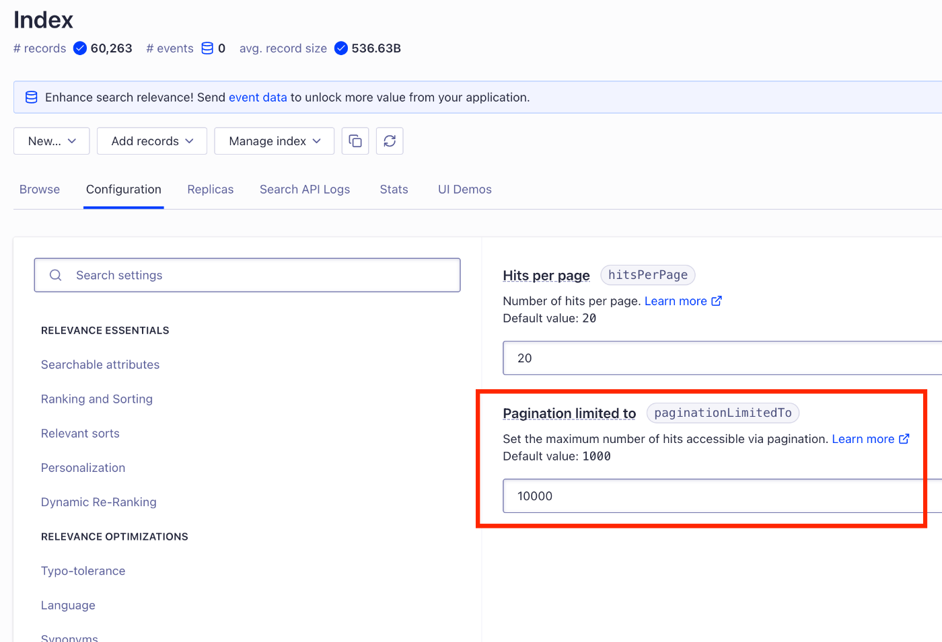Expand the Add records dropdown
The image size is (942, 642).
(x=152, y=141)
